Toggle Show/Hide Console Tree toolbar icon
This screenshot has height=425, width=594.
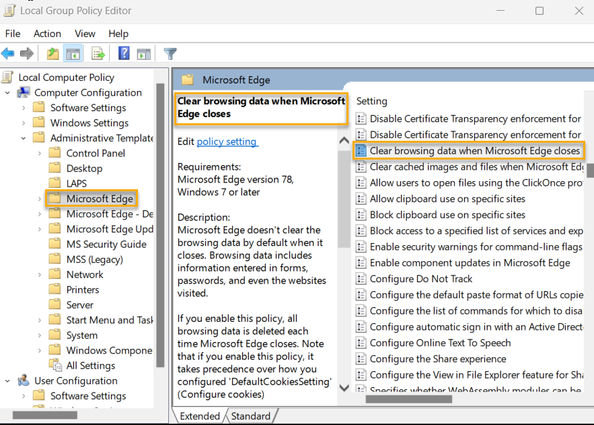pos(73,53)
